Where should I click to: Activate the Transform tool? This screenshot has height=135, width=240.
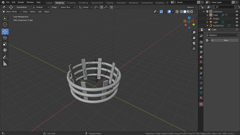coord(5,50)
